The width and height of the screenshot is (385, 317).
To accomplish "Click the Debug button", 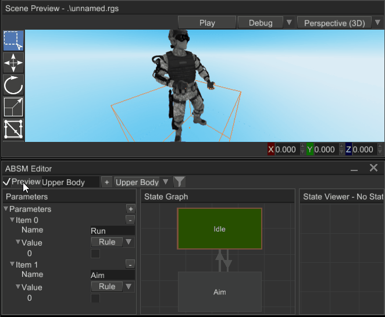I will pyautogui.click(x=260, y=23).
